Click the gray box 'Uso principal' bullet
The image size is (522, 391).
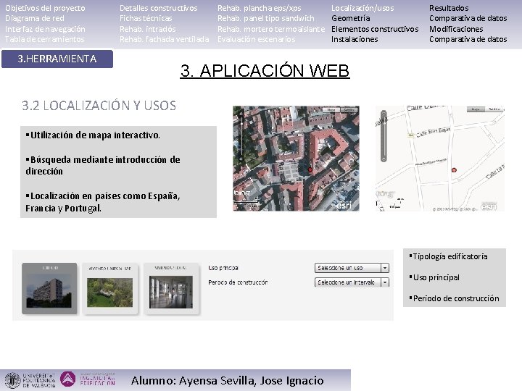pyautogui.click(x=434, y=277)
